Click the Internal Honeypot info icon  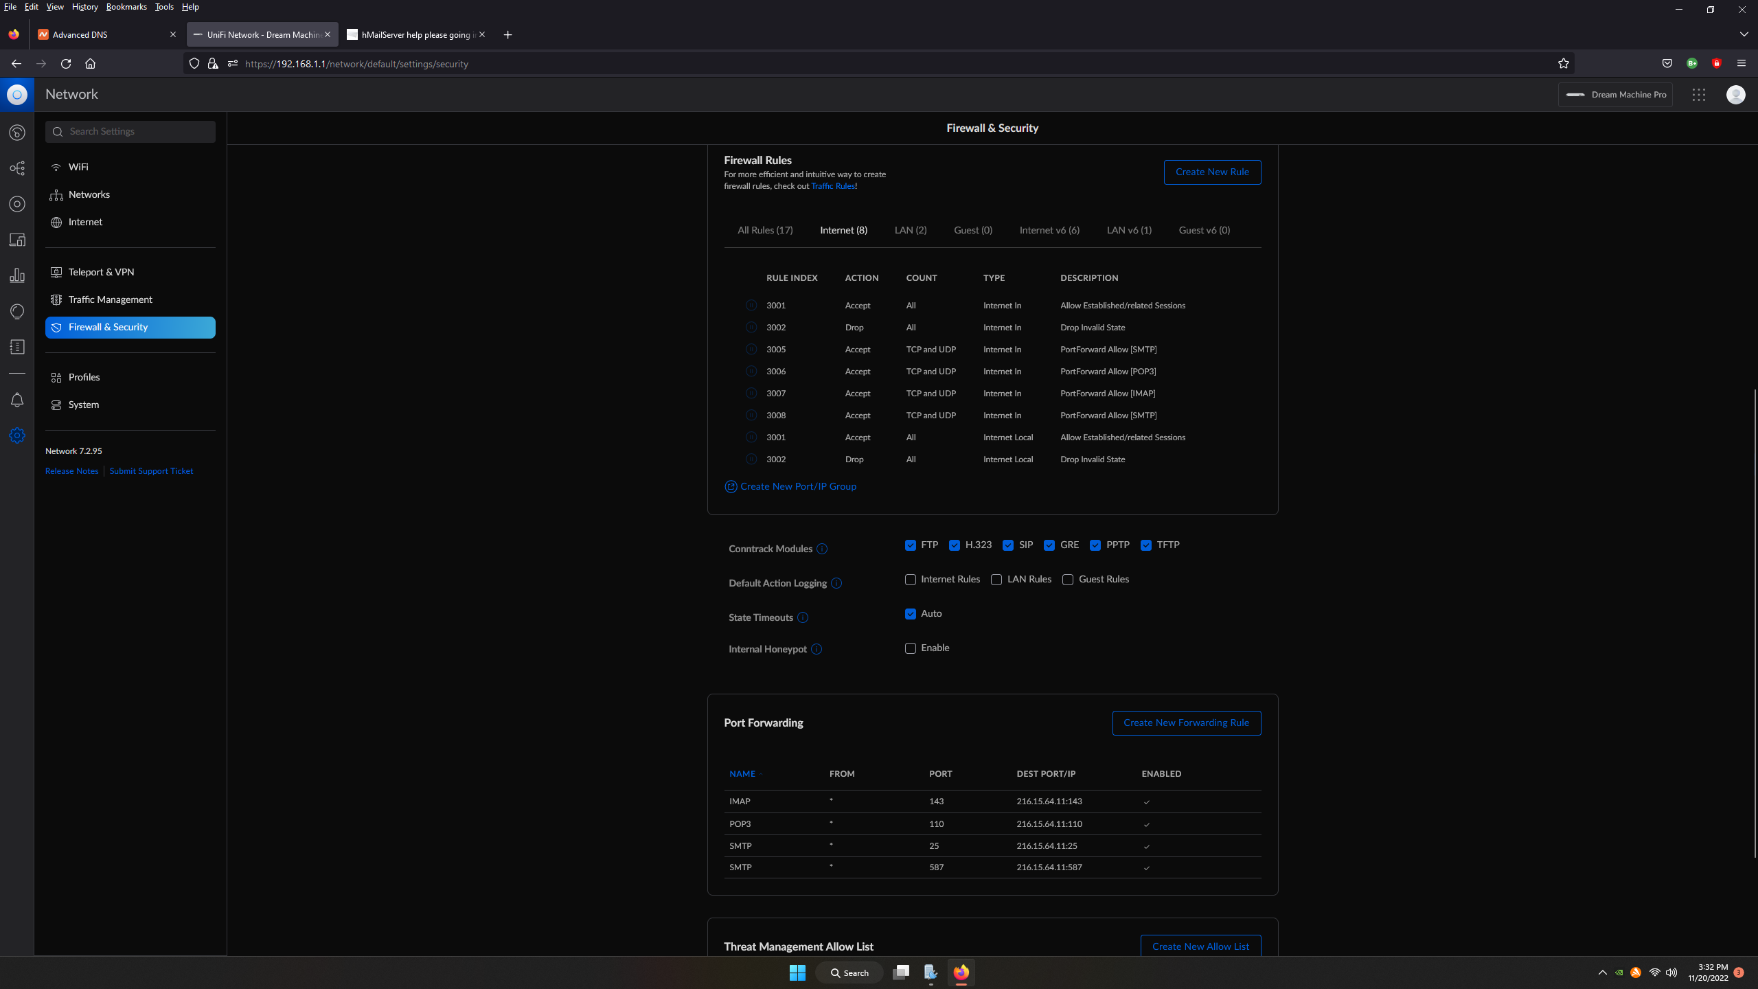(x=817, y=649)
